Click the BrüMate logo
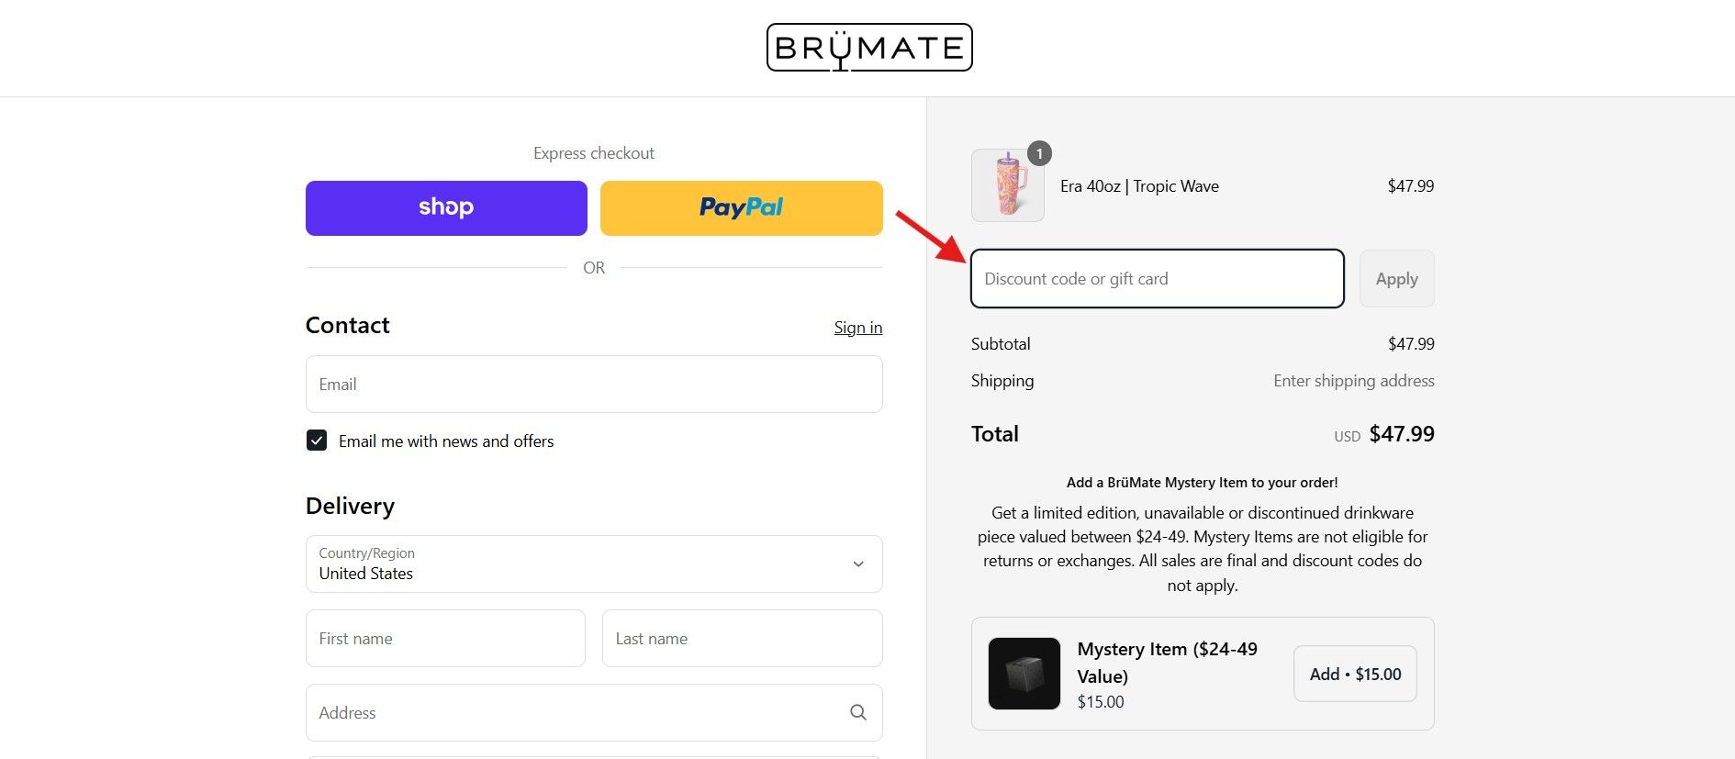The height and width of the screenshot is (759, 1735). click(x=868, y=48)
